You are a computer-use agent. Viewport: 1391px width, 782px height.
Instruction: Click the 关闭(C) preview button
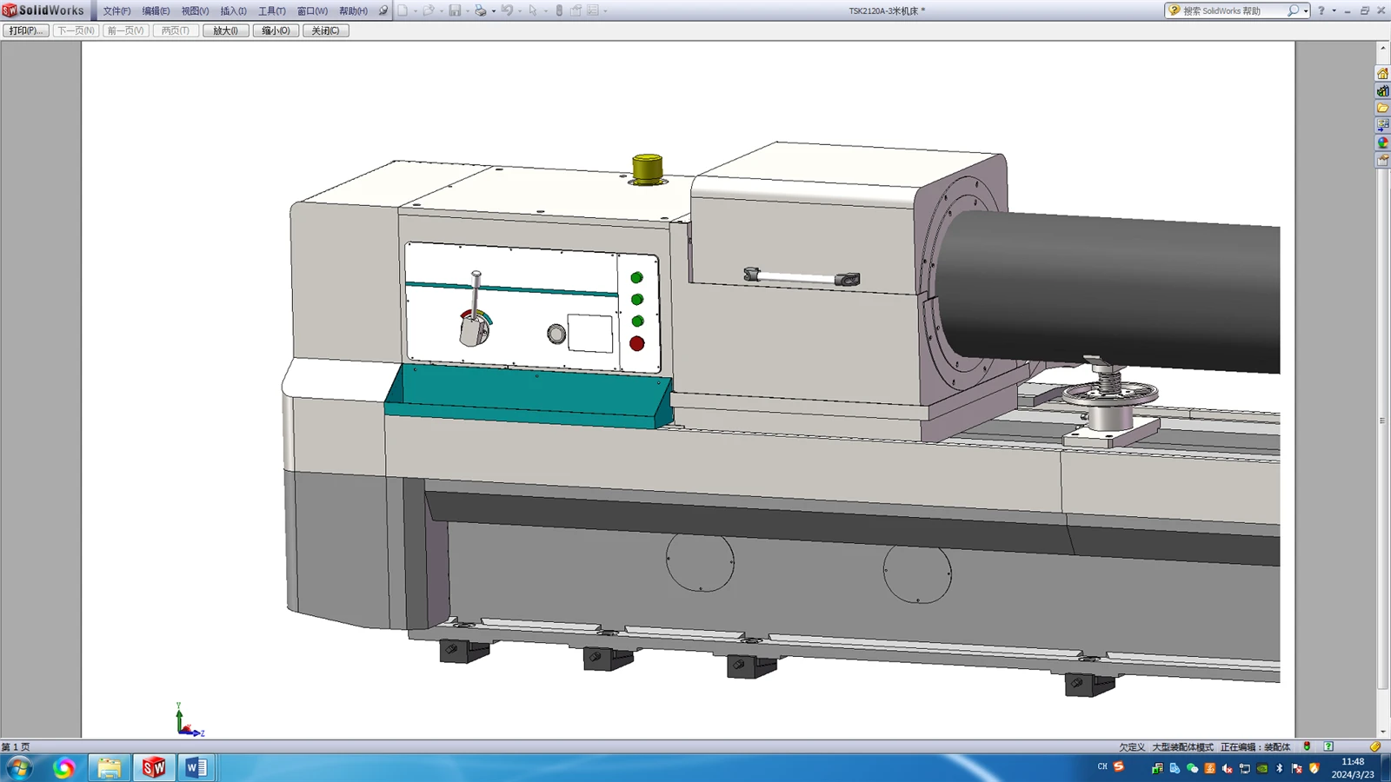326,30
